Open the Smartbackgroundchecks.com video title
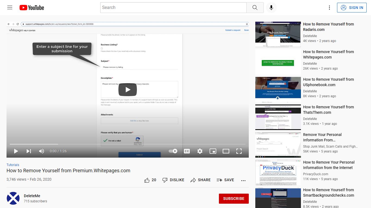 point(328,193)
